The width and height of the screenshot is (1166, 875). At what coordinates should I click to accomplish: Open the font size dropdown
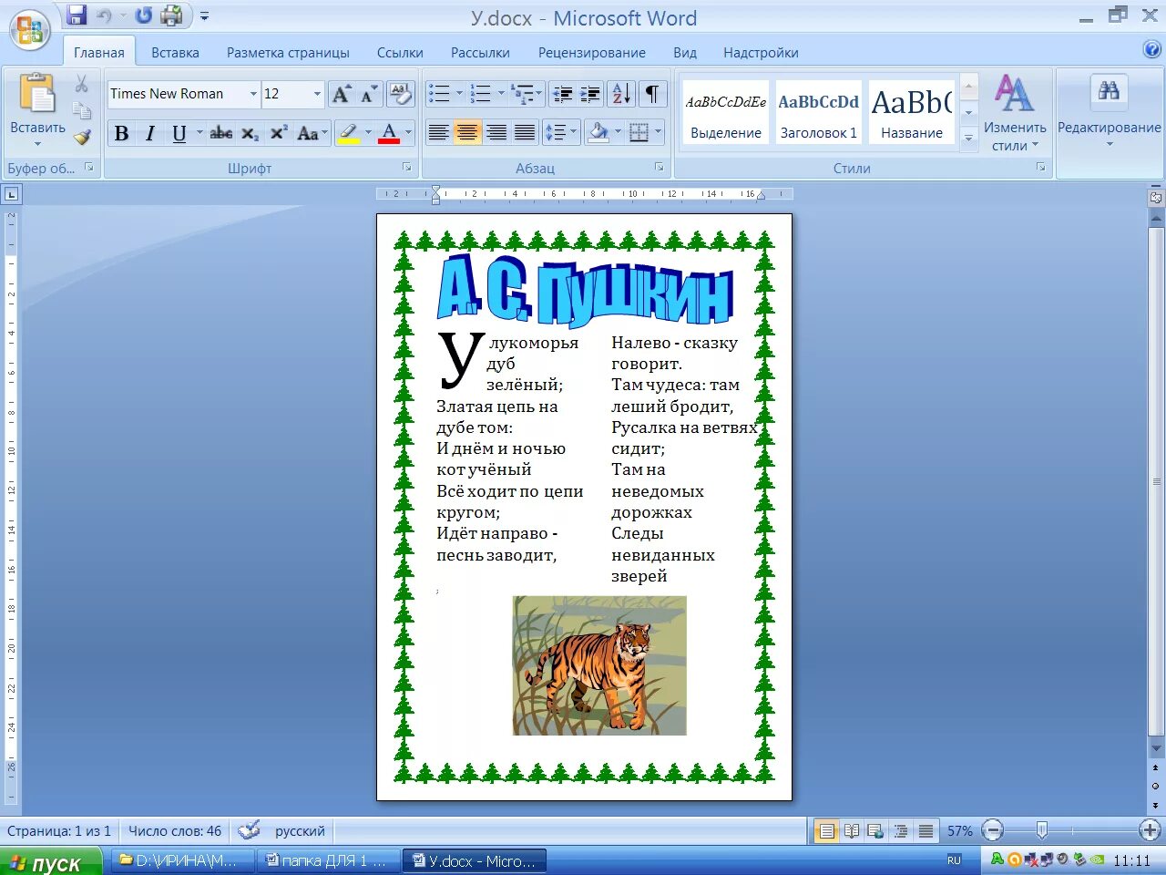[317, 94]
